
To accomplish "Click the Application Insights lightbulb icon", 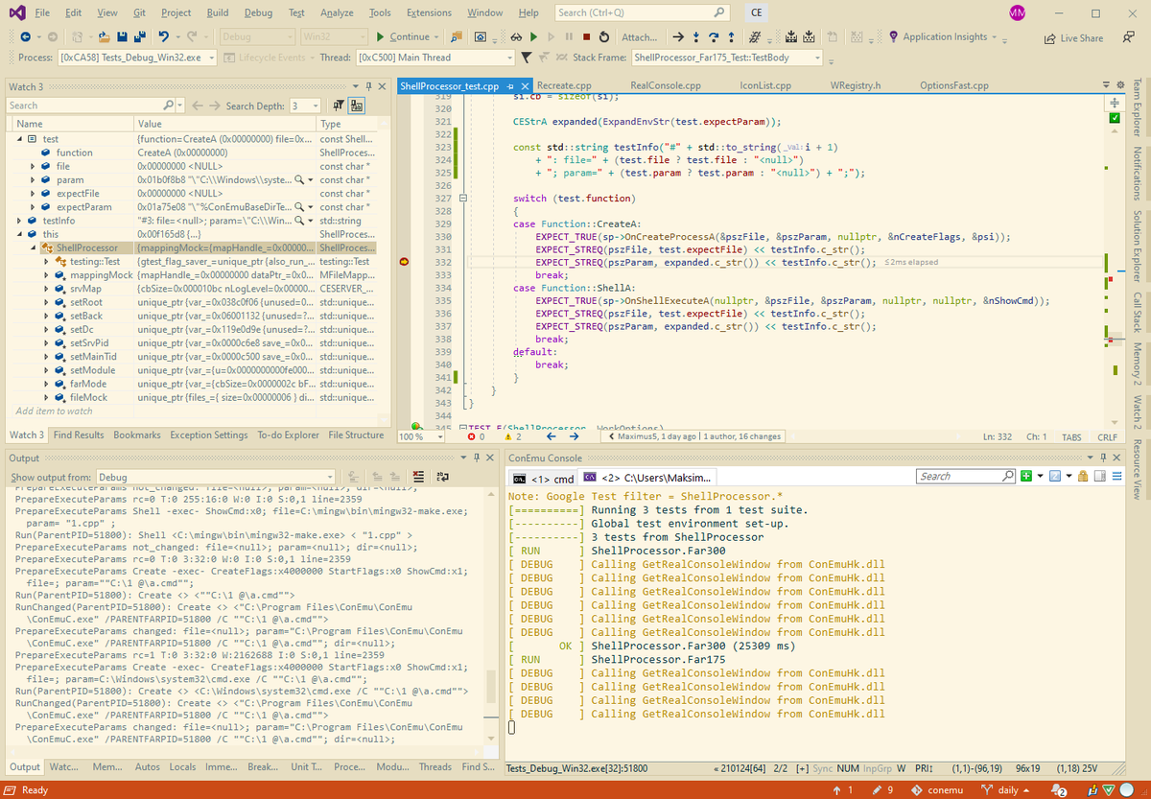I will [x=893, y=36].
